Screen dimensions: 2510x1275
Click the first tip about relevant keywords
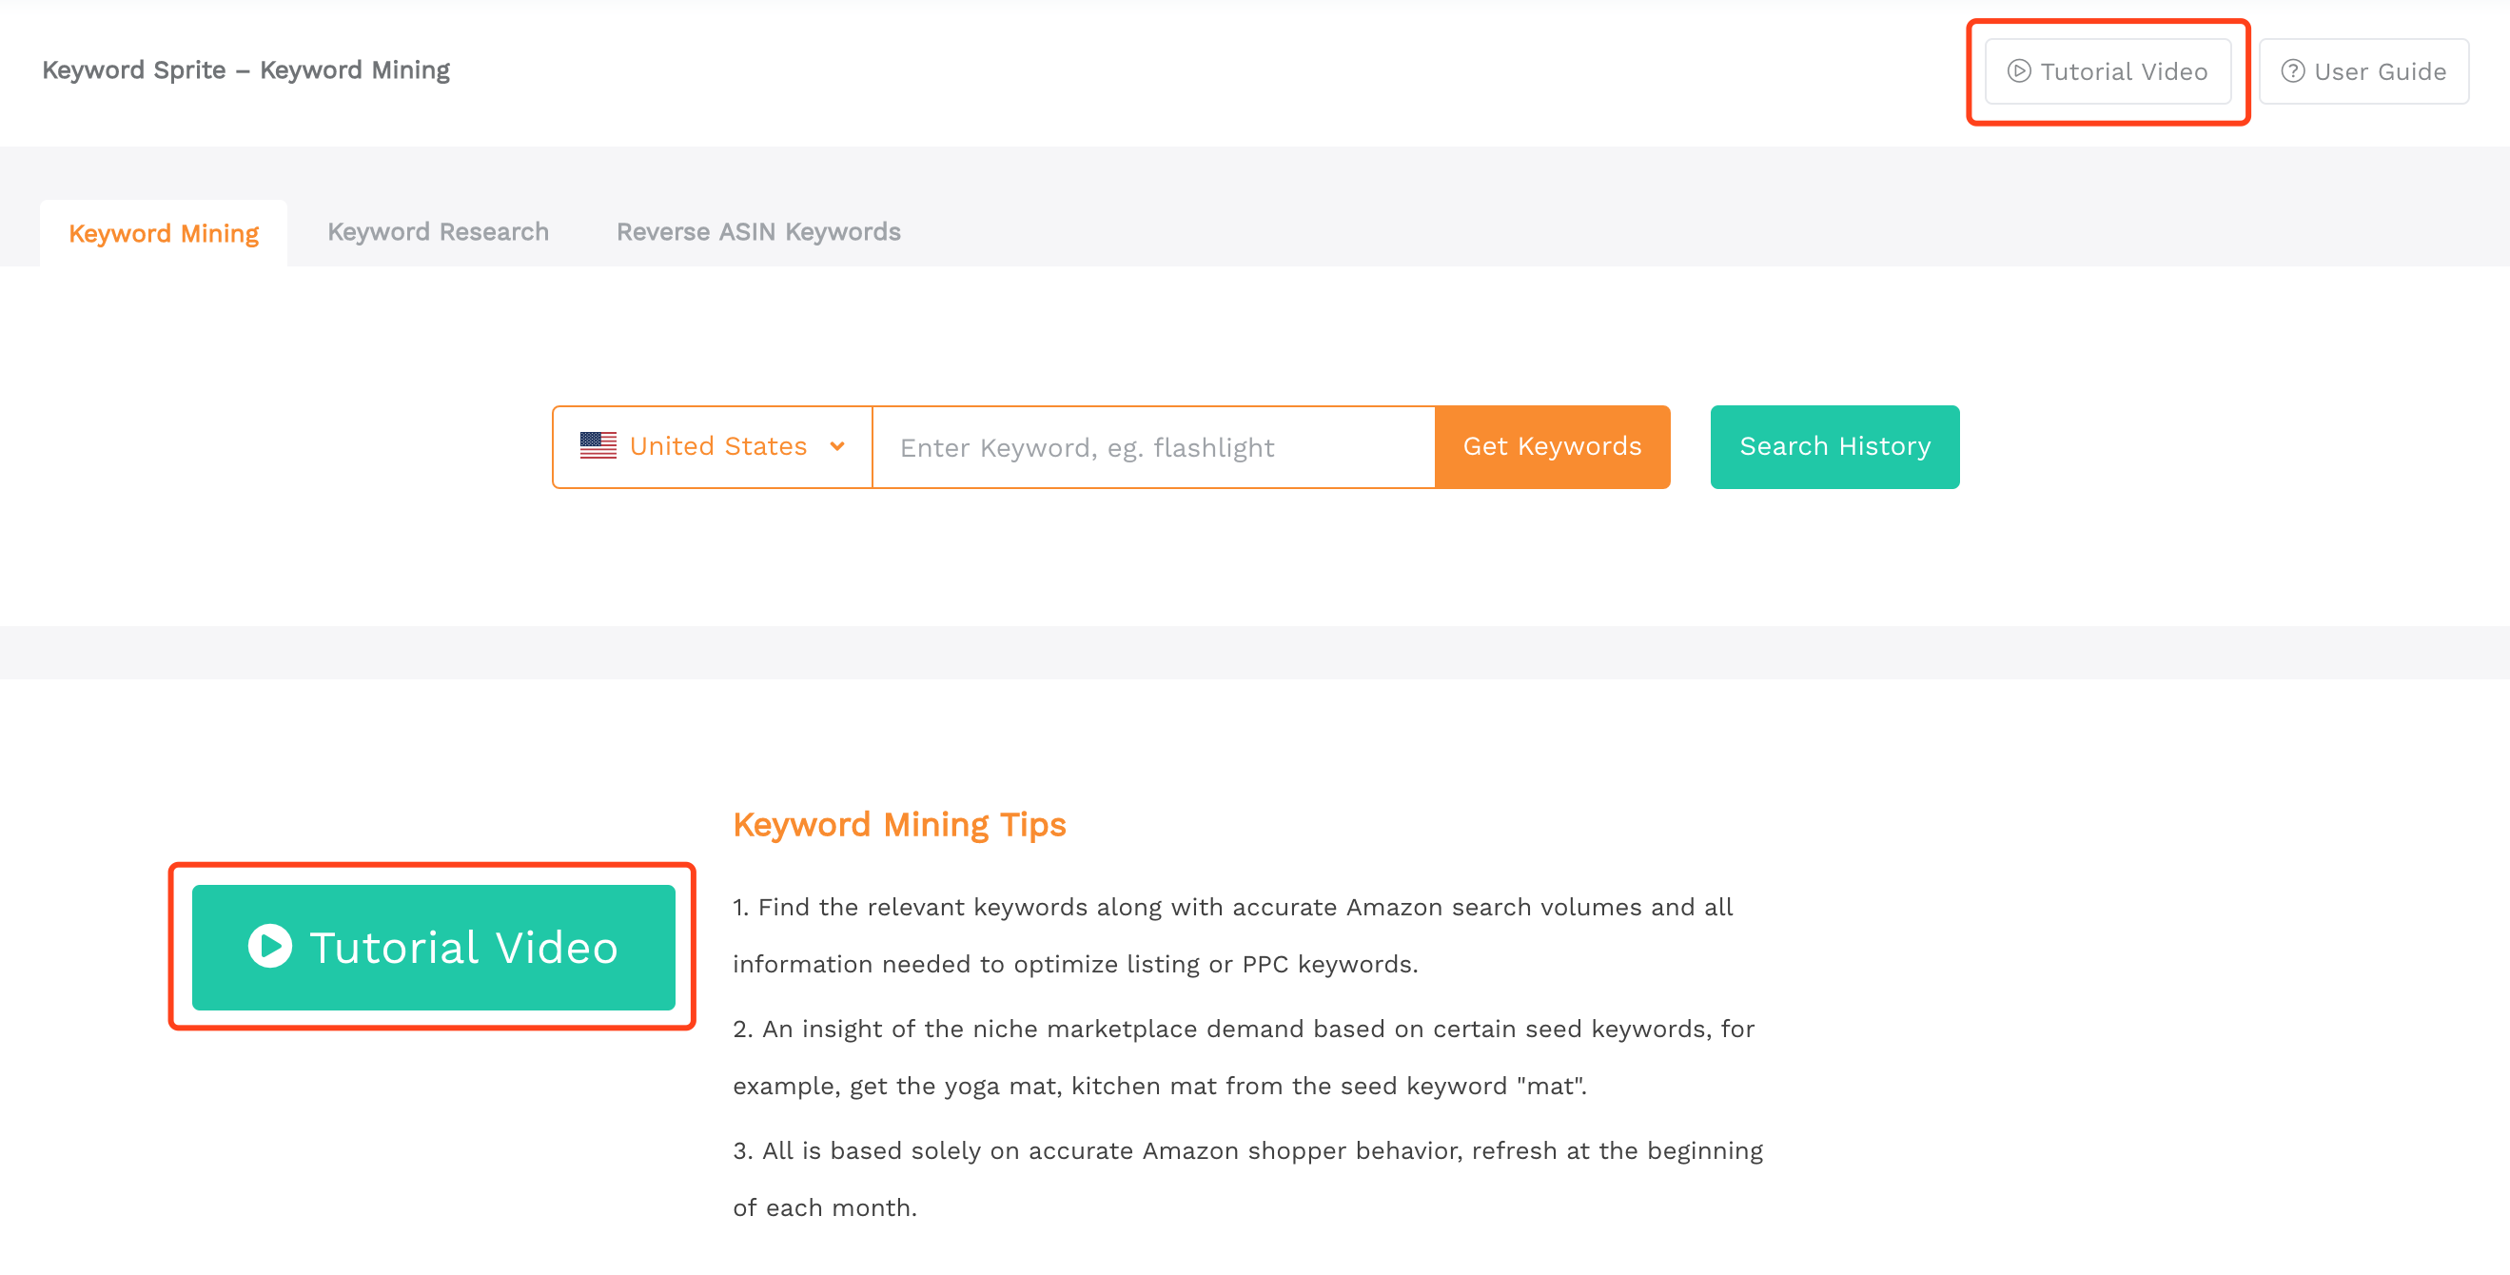1232,935
